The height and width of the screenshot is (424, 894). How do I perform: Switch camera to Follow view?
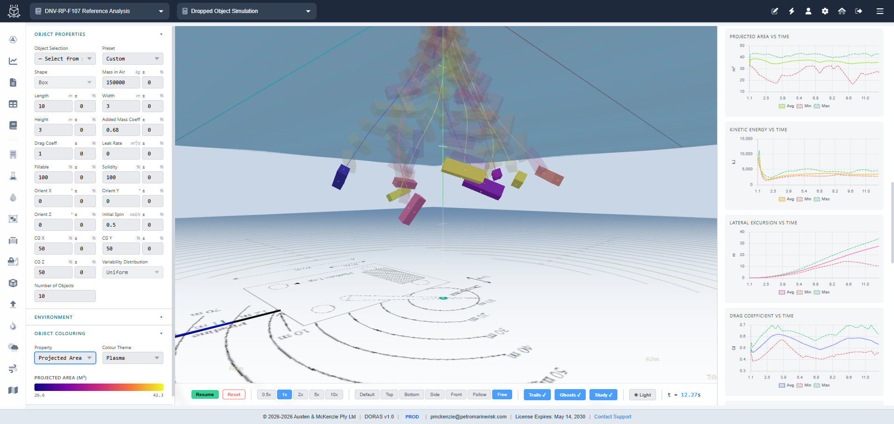(480, 395)
